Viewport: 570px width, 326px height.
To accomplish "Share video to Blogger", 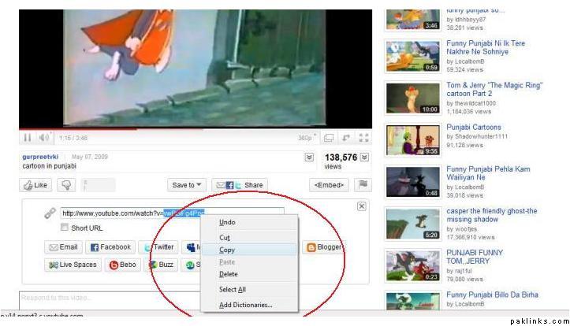I will tap(324, 247).
